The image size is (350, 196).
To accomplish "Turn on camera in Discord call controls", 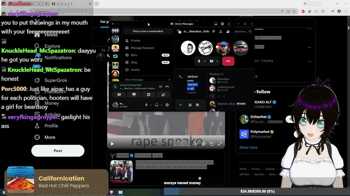I will tap(212, 61).
